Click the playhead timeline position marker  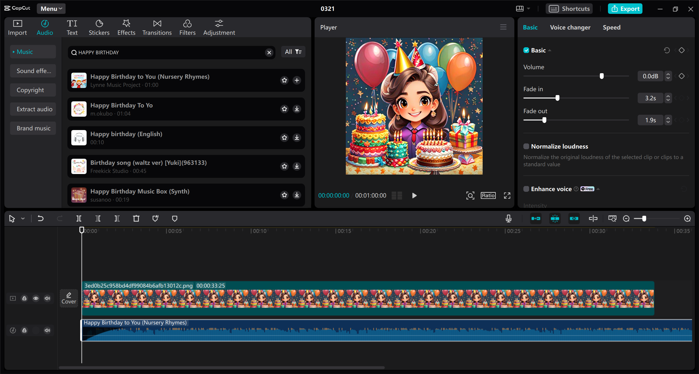82,230
